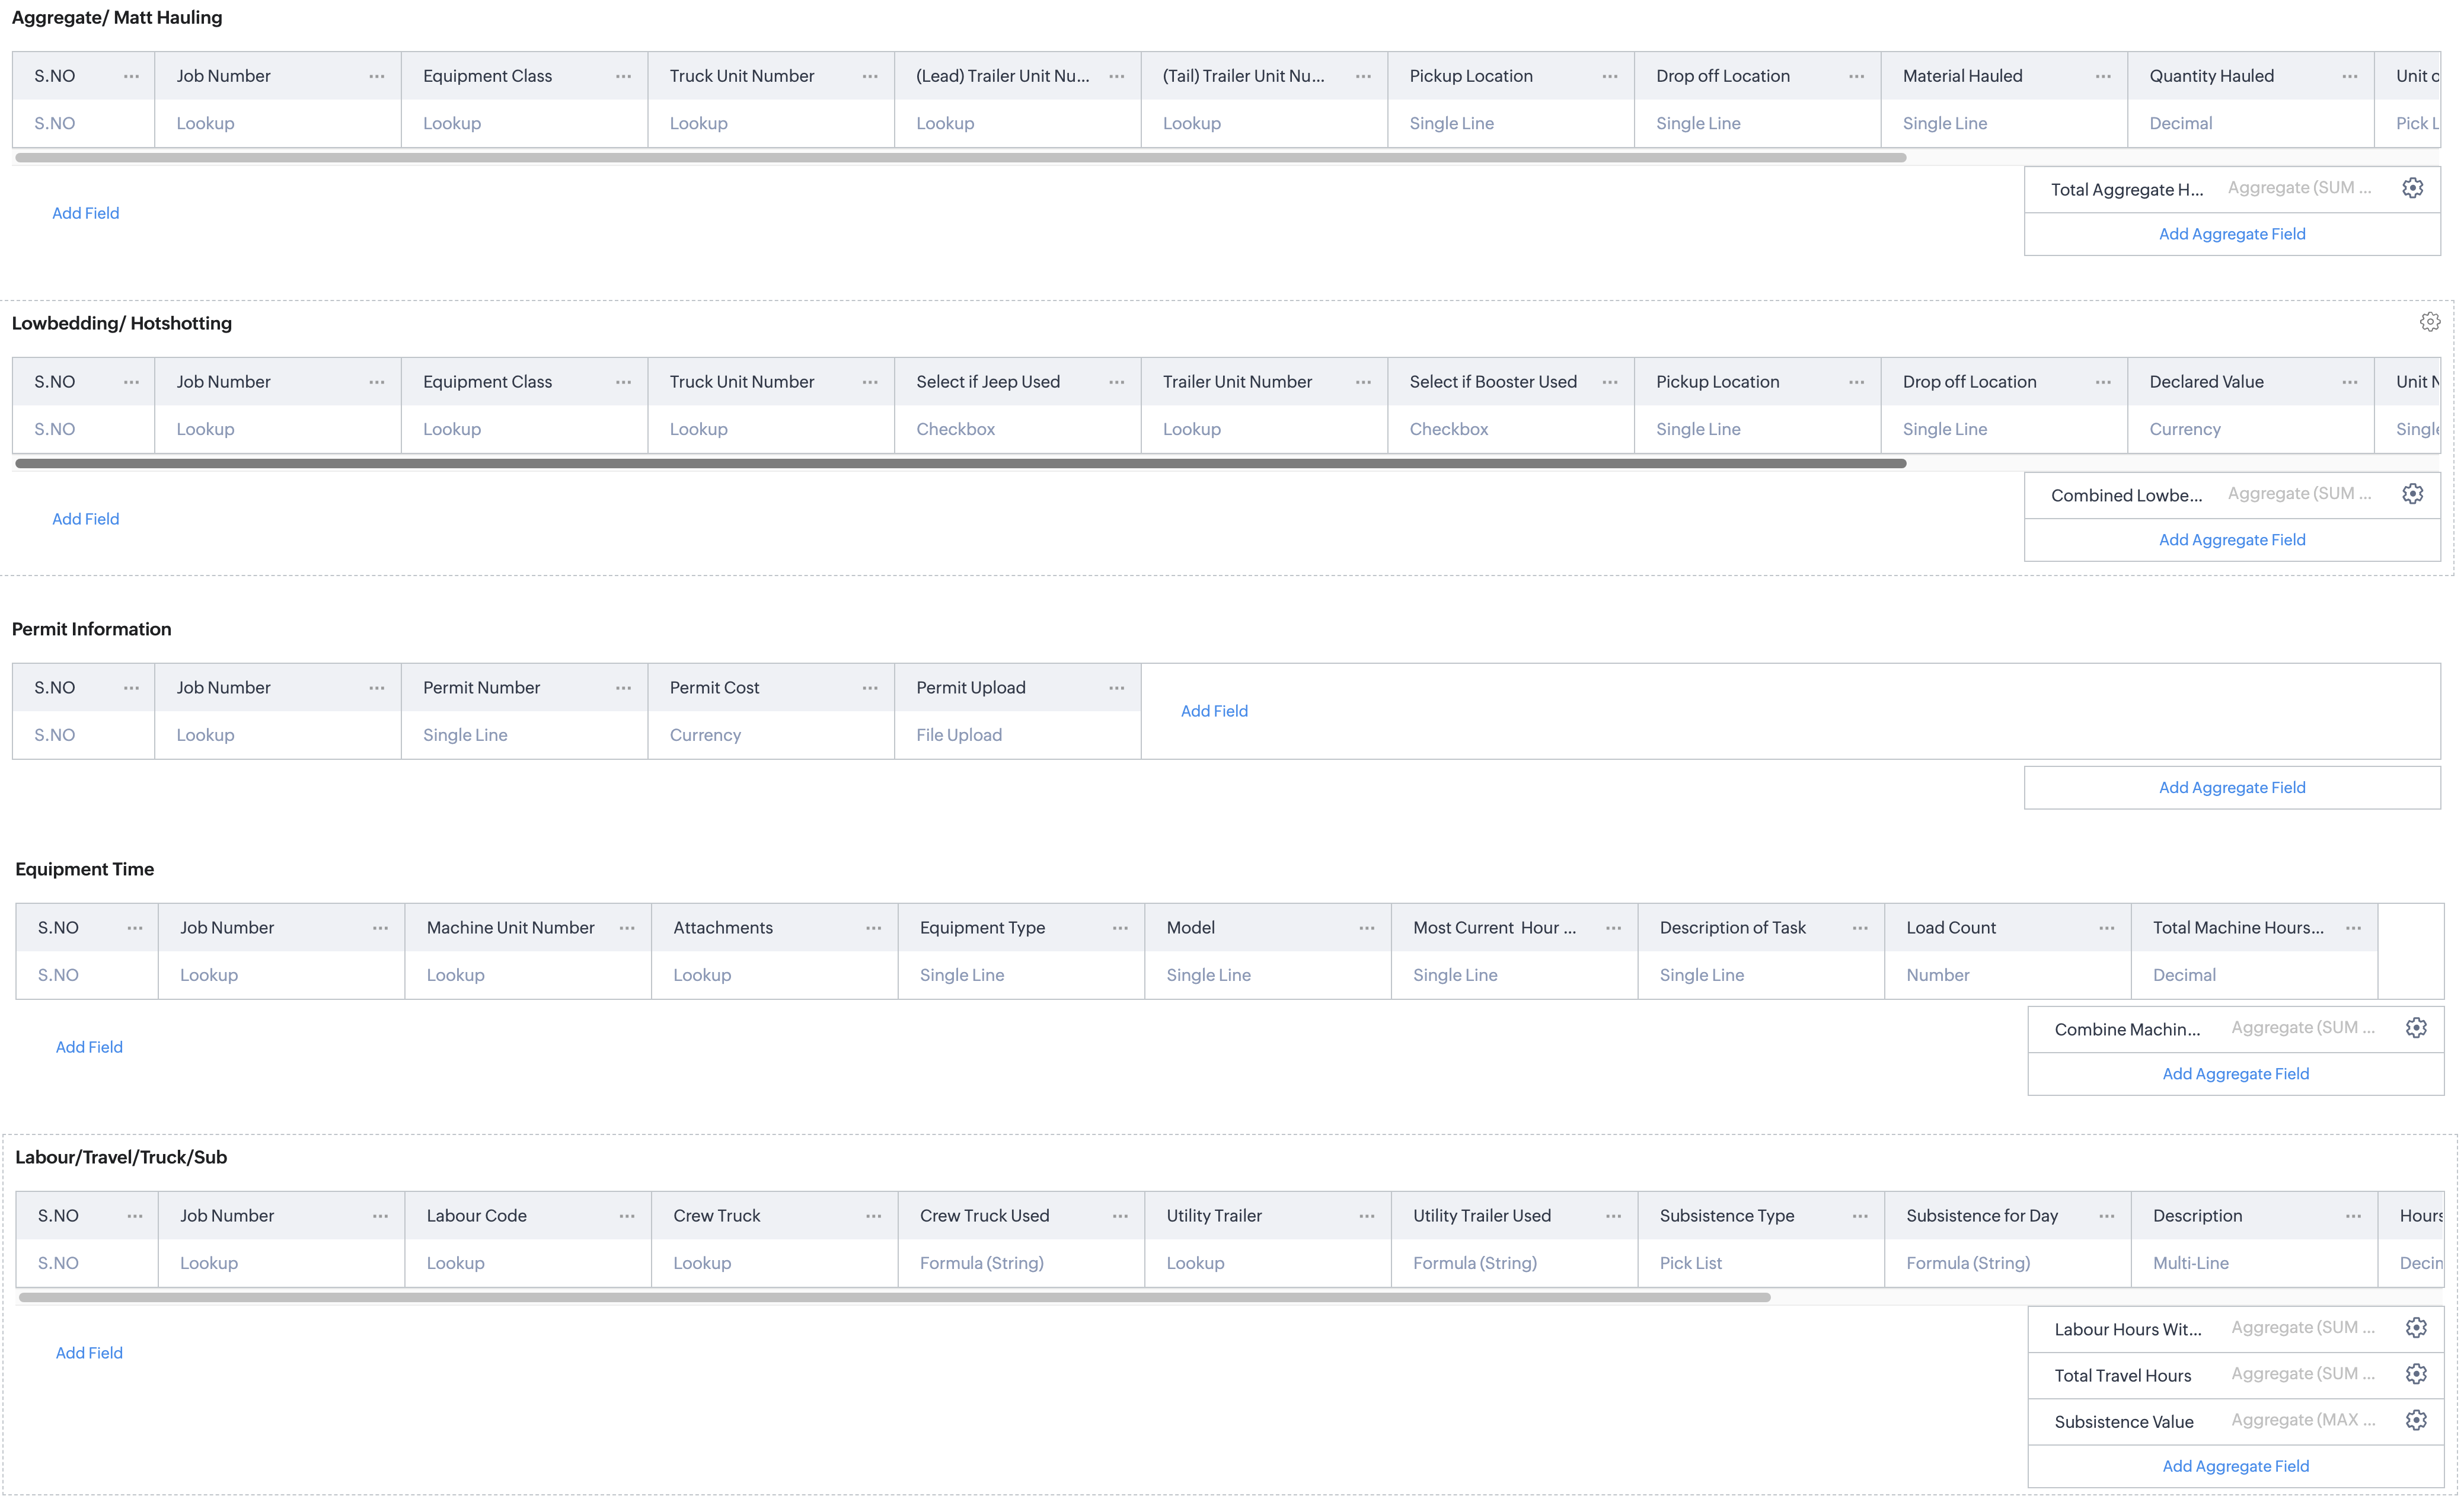Open options dots for Description of Task
Screen dimensions: 2464x1496
point(1860,928)
